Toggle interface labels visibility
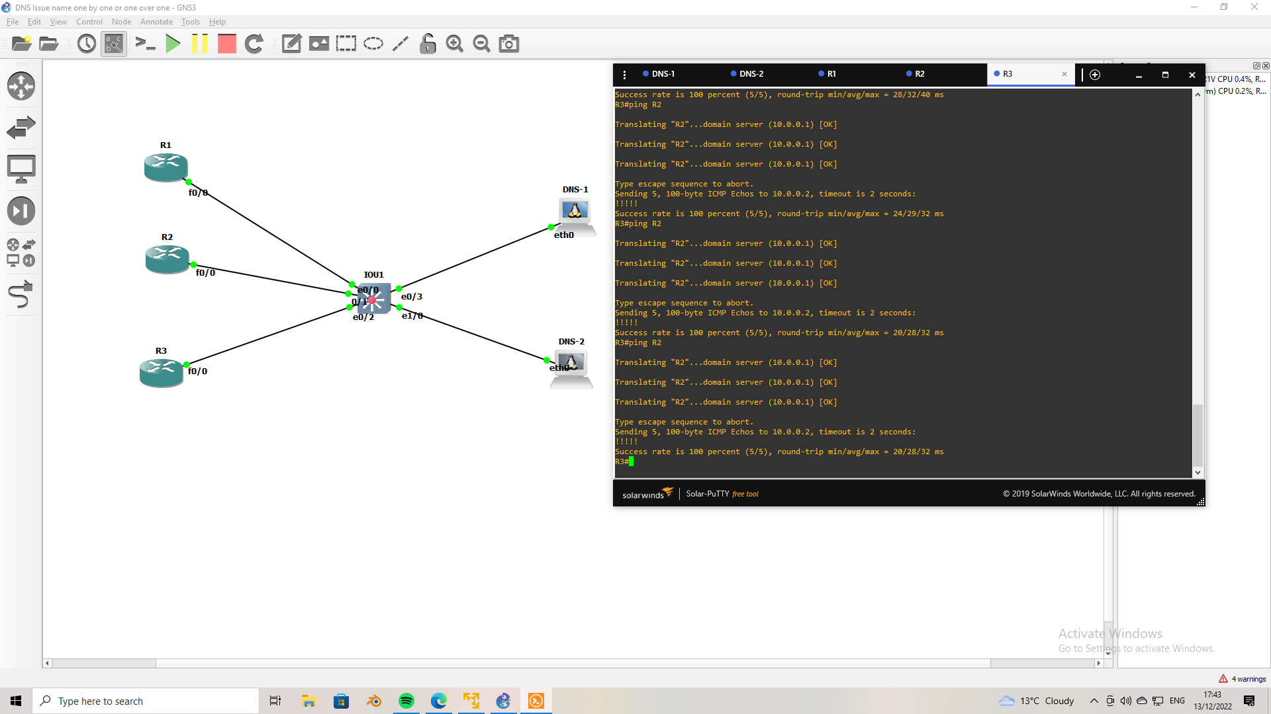Screen dimensions: 1271x714 coord(113,44)
